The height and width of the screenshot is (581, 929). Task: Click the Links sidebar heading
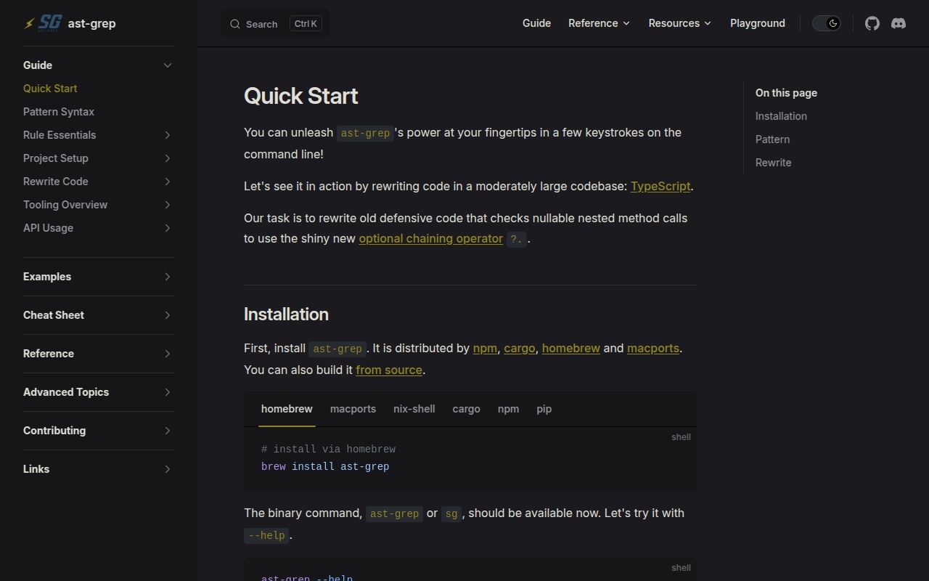[x=36, y=469]
